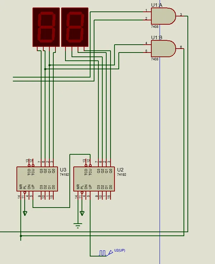Select the U1:A AND gate body

[163, 16]
